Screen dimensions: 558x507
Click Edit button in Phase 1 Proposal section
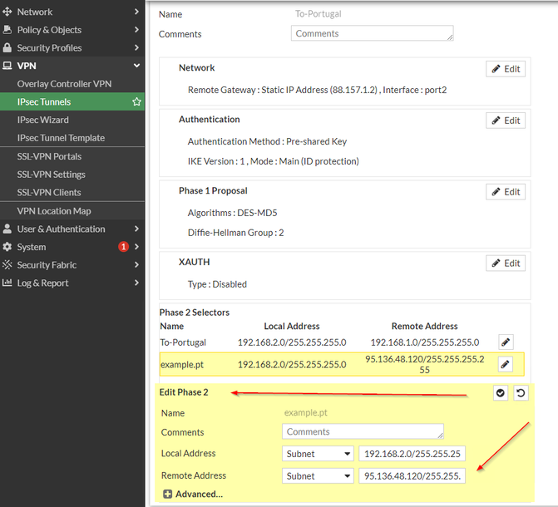[x=506, y=192]
